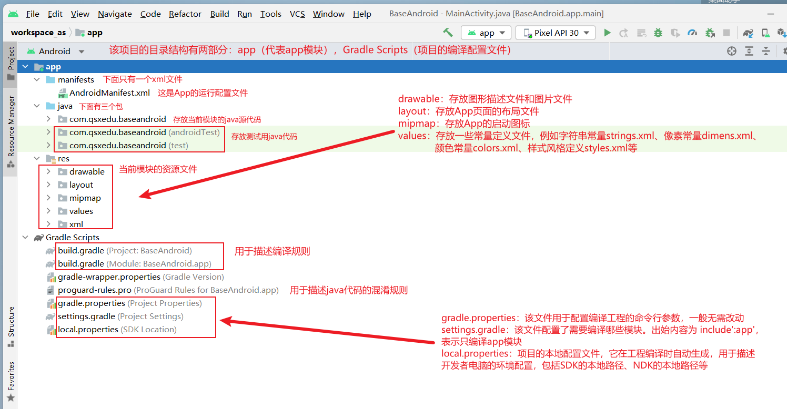This screenshot has height=409, width=787.
Task: Click the Android Studio logo in title bar
Action: pyautogui.click(x=12, y=14)
